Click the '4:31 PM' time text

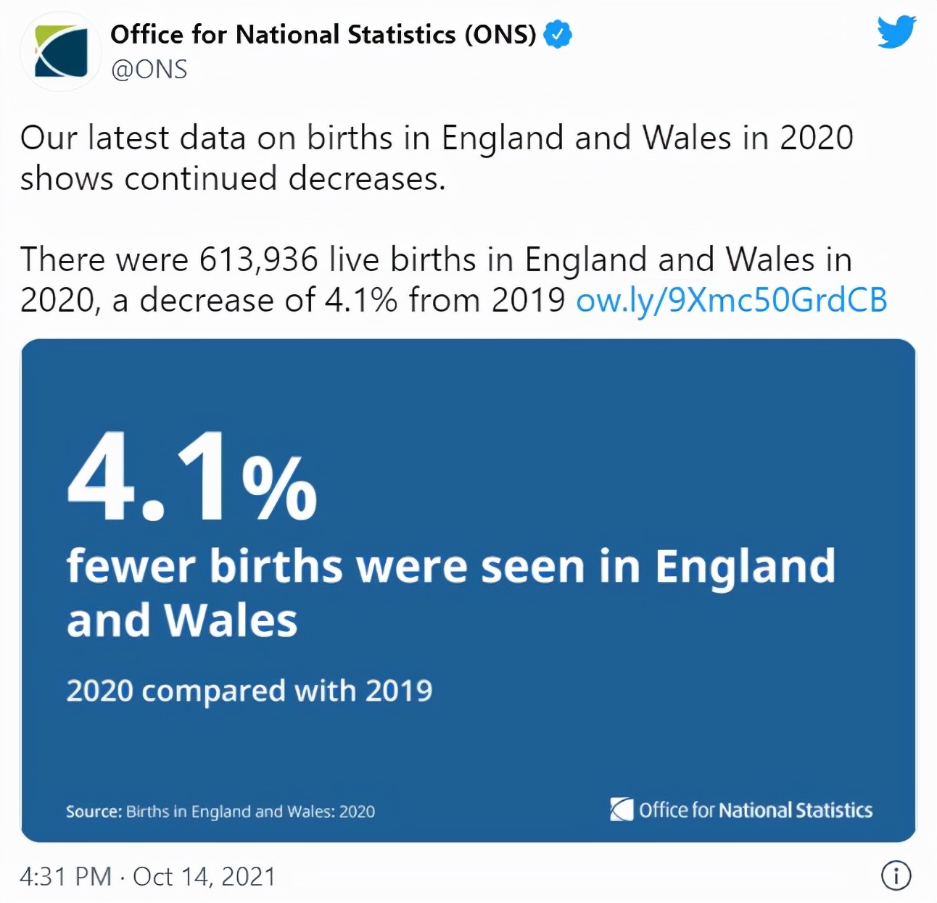66,876
